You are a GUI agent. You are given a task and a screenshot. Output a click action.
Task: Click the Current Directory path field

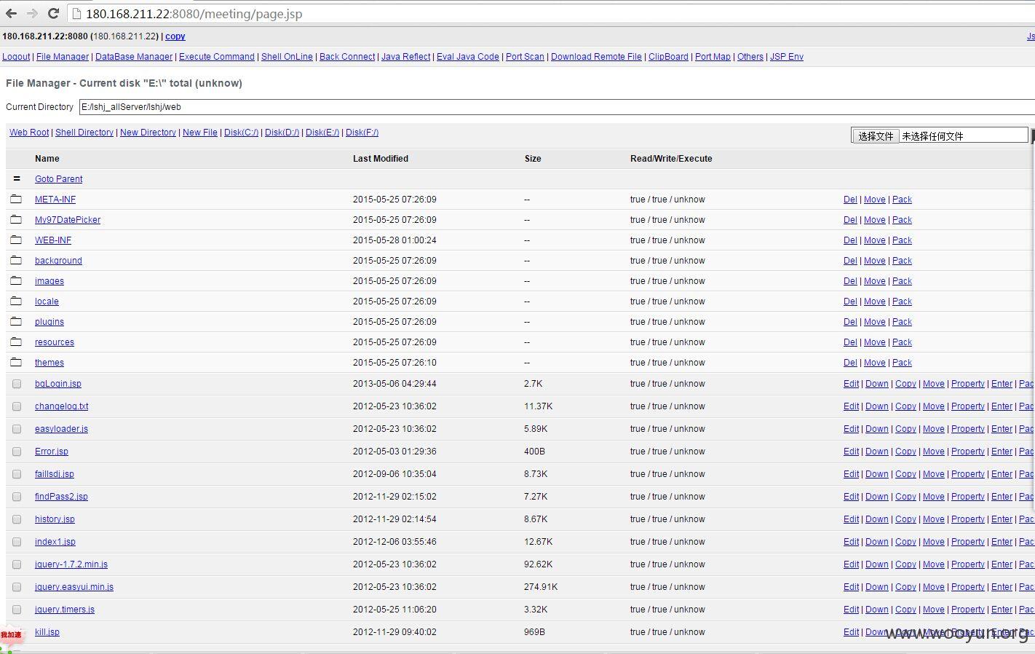tap(557, 107)
